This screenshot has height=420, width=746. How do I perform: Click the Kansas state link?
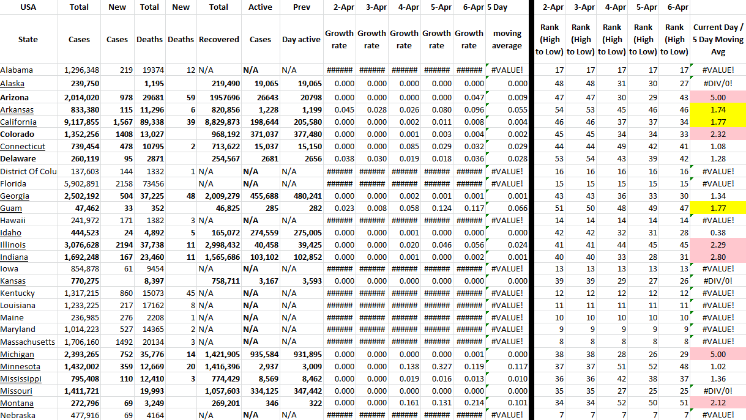click(13, 281)
